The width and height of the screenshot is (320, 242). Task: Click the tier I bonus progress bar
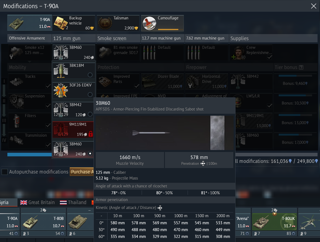click(x=295, y=76)
